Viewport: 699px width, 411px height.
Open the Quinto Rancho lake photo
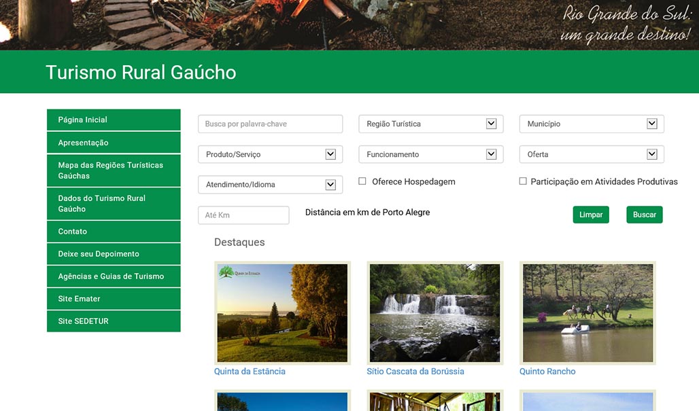[588, 313]
